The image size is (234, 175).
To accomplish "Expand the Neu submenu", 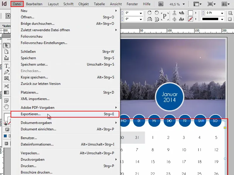I will coord(116,11).
